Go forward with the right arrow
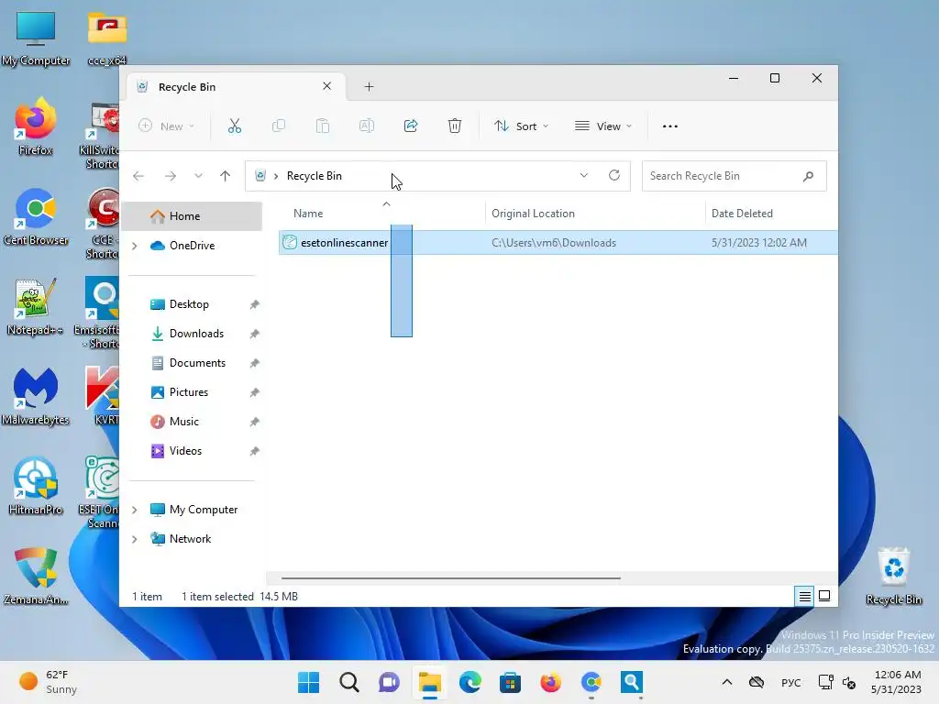The width and height of the screenshot is (939, 704). (170, 176)
